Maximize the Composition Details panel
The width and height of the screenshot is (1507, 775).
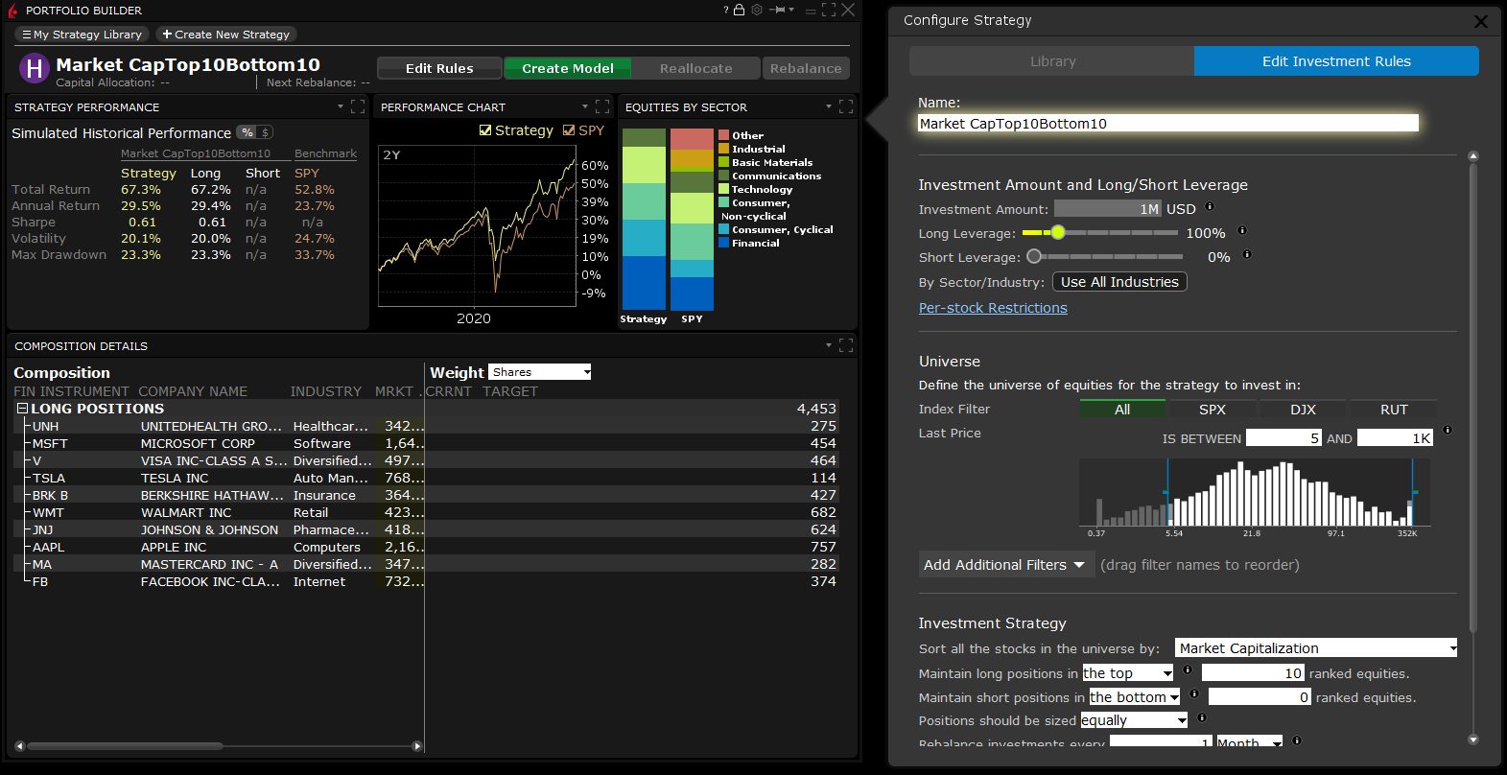pyautogui.click(x=846, y=345)
